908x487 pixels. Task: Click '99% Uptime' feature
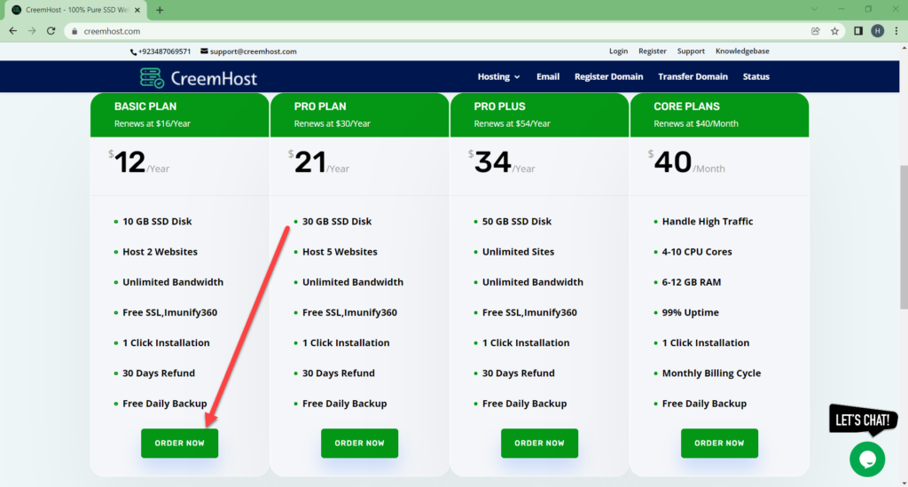click(x=690, y=313)
